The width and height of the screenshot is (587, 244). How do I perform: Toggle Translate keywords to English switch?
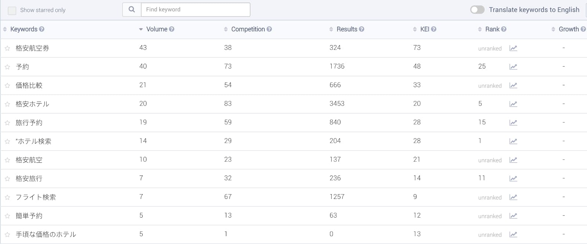(477, 10)
